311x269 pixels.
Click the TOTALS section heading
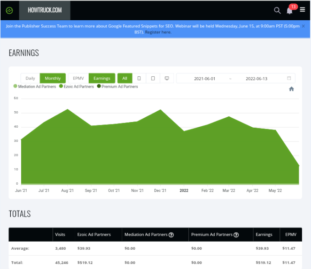pyautogui.click(x=20, y=214)
